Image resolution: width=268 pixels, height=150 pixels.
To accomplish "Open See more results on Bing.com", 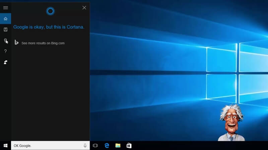I will 43,43.
